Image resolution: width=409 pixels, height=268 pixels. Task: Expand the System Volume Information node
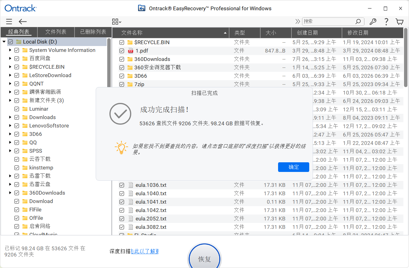pyautogui.click(x=10, y=50)
